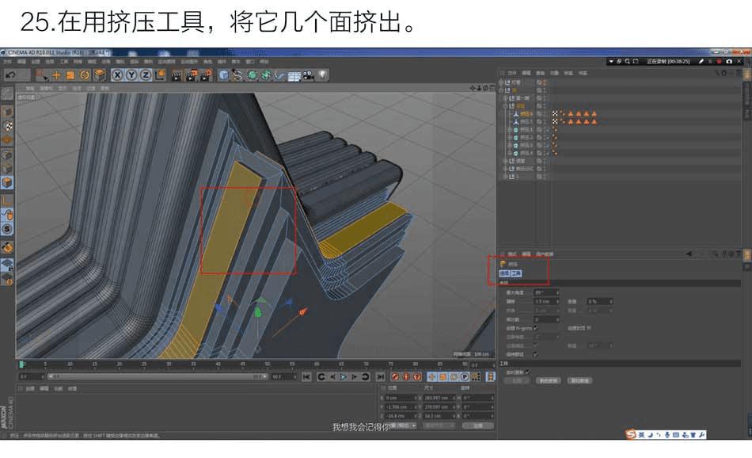Open the second Object Manager menu
This screenshot has width=752, height=458.
[526, 73]
